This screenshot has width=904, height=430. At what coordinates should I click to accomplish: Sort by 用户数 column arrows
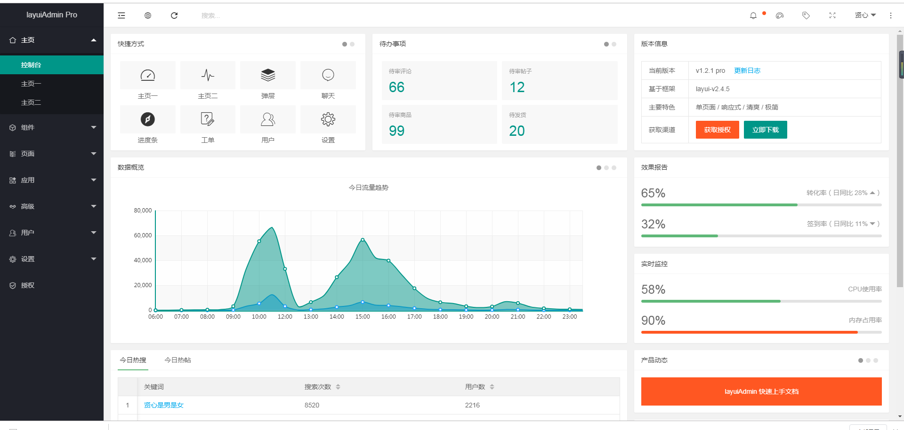click(x=492, y=387)
